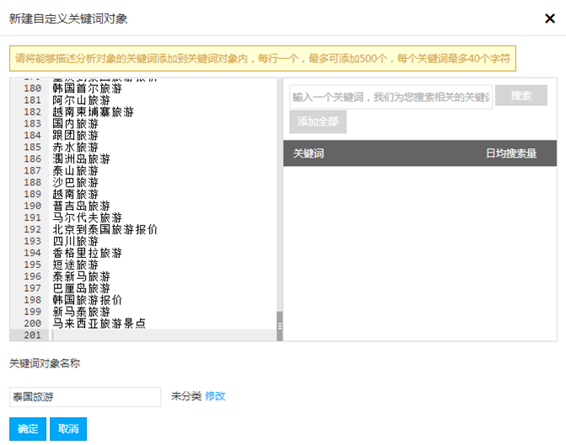Place cursor on empty line 201
The width and height of the screenshot is (566, 445).
click(x=160, y=335)
